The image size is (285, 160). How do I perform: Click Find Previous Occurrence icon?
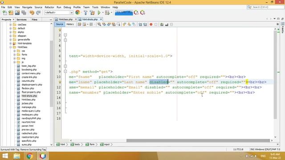(x=104, y=24)
